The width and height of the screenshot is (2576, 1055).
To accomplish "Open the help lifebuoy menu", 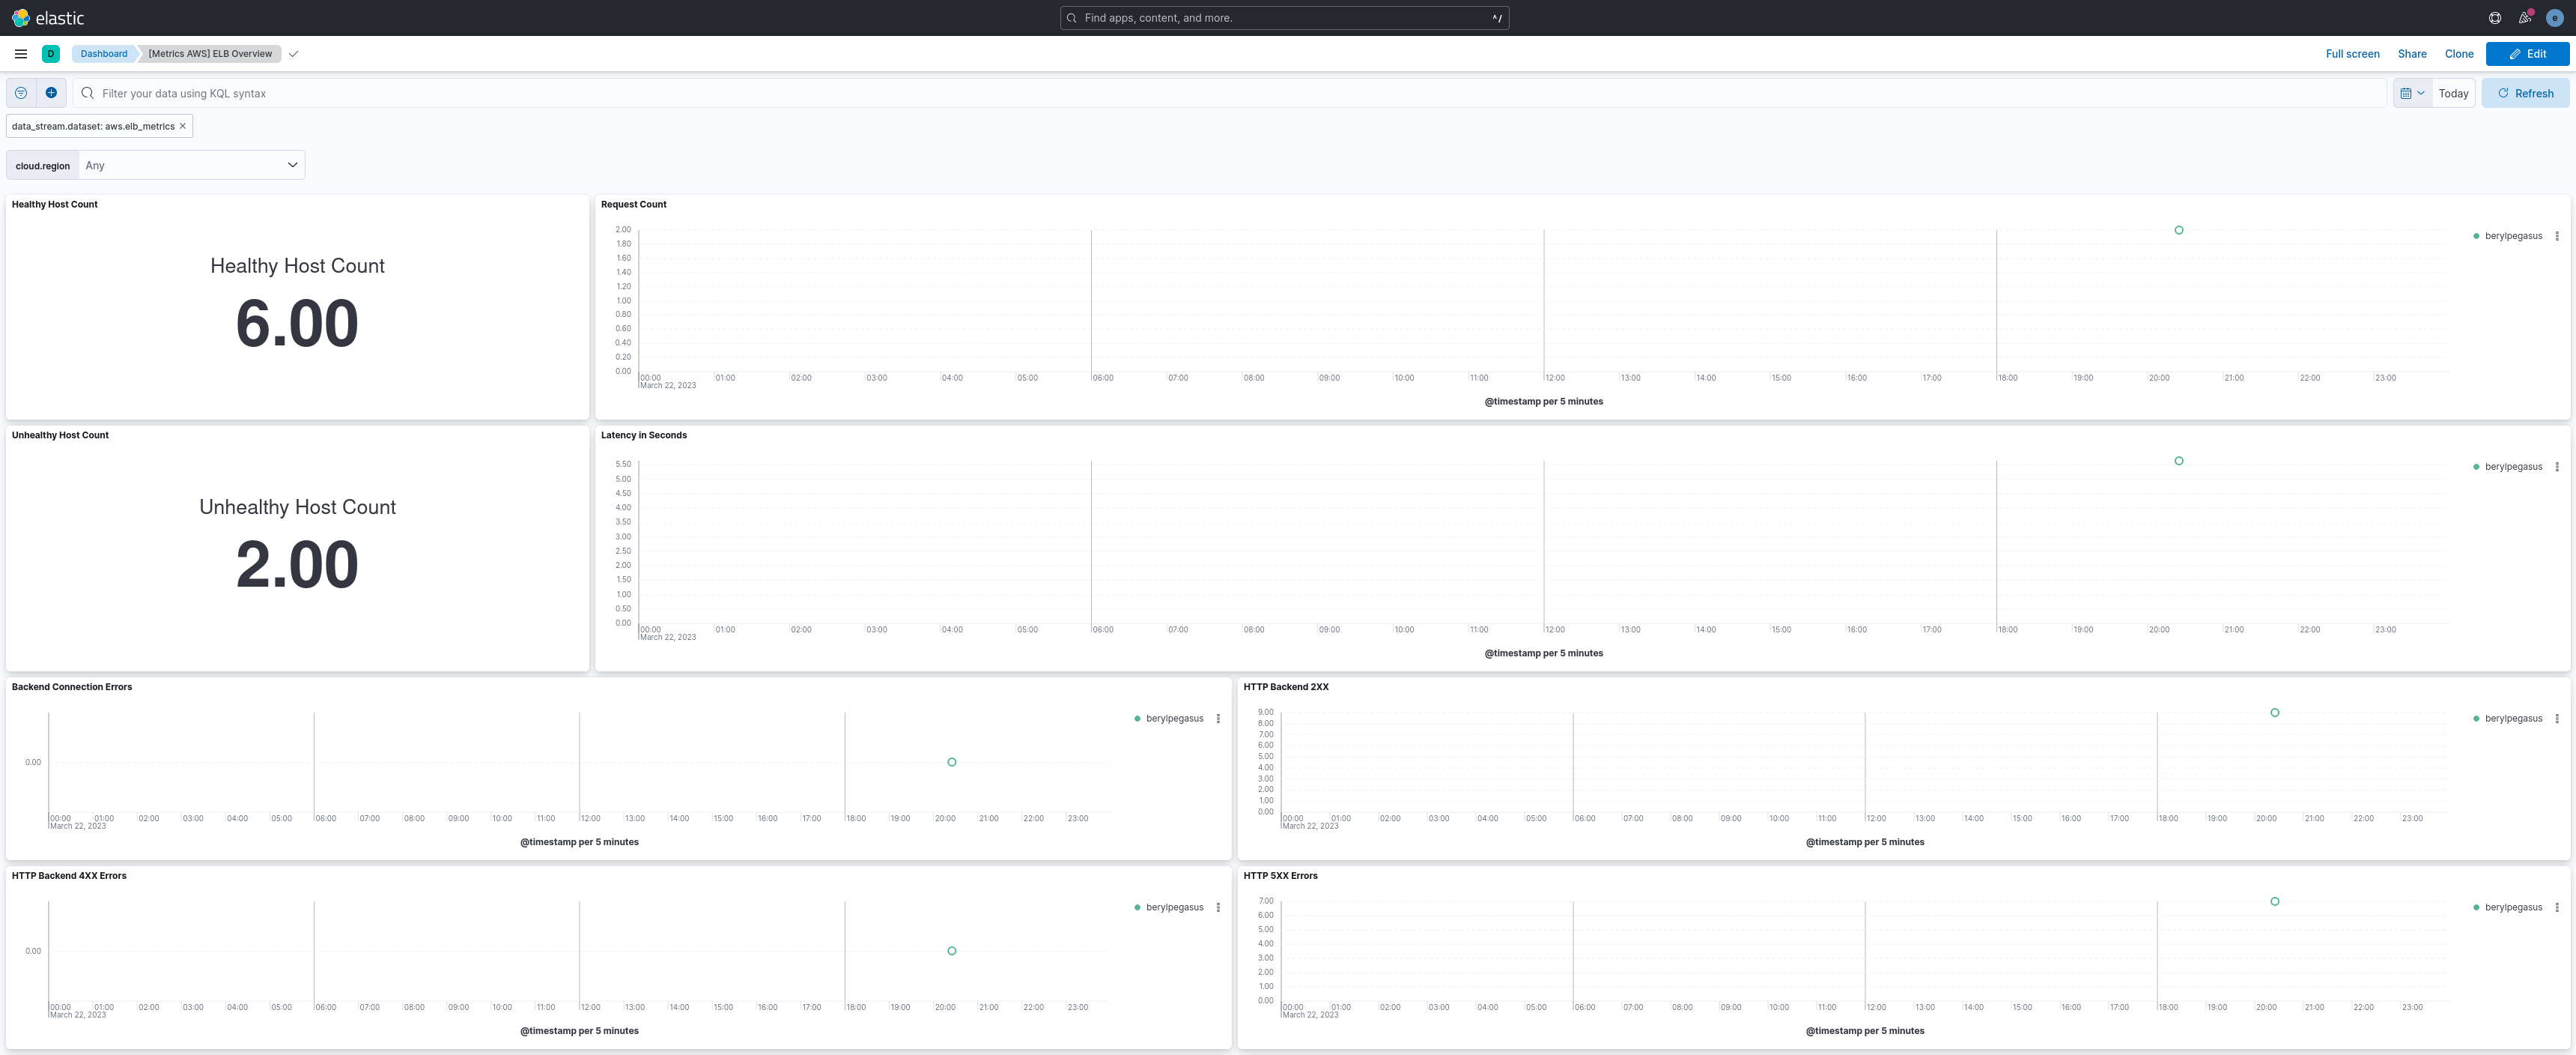I will [2494, 18].
